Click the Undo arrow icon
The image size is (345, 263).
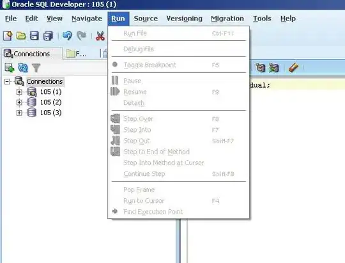click(x=67, y=36)
